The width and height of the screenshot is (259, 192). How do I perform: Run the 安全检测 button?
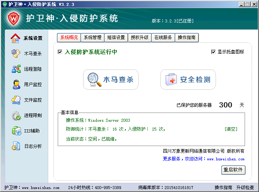pyautogui.click(x=188, y=79)
